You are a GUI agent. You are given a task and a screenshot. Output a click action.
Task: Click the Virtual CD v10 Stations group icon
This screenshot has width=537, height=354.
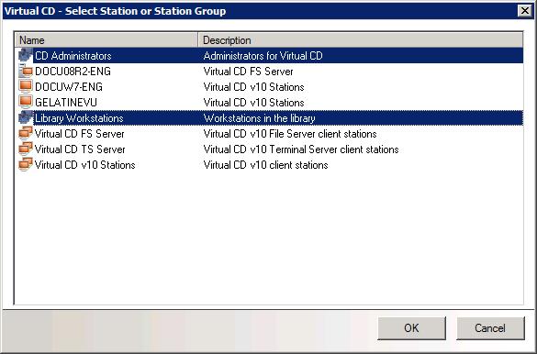tap(26, 164)
